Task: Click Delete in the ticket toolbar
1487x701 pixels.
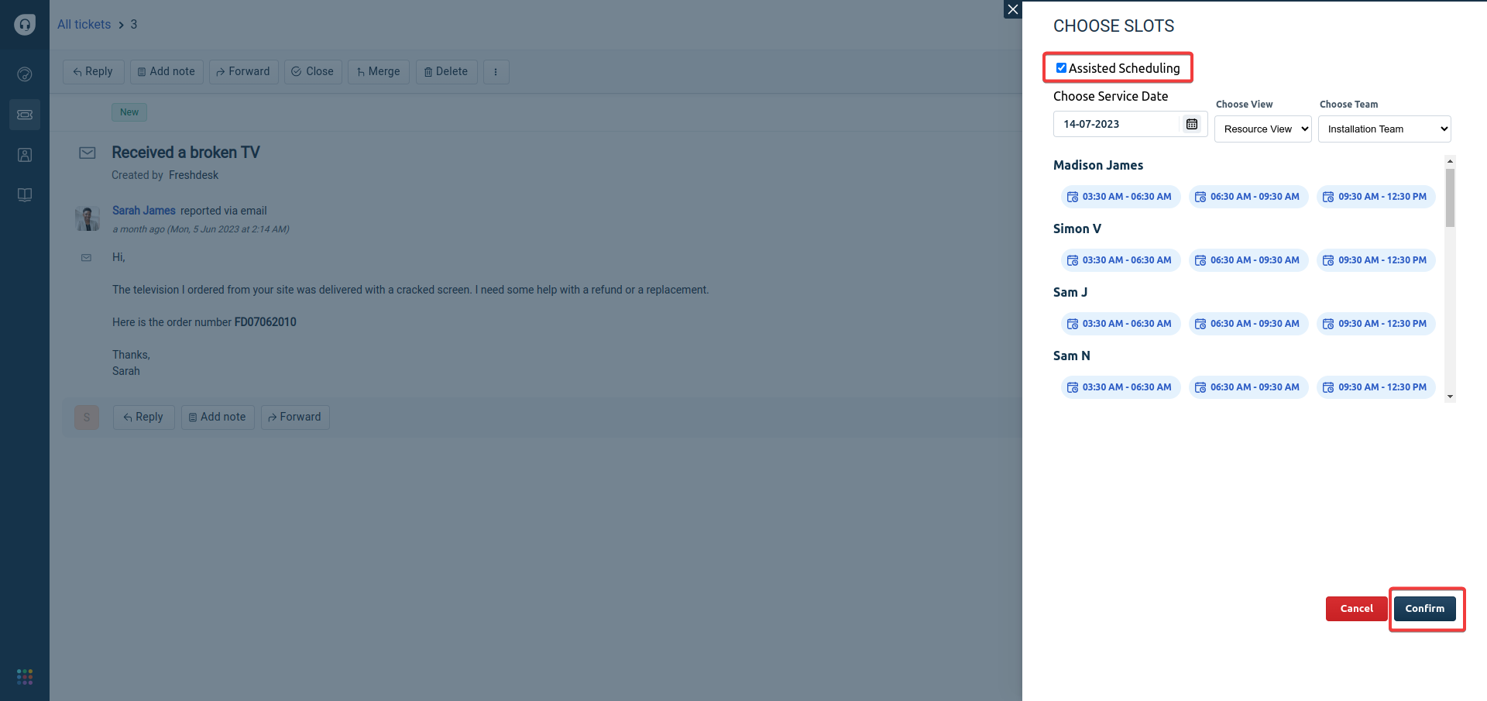Action: (x=446, y=72)
